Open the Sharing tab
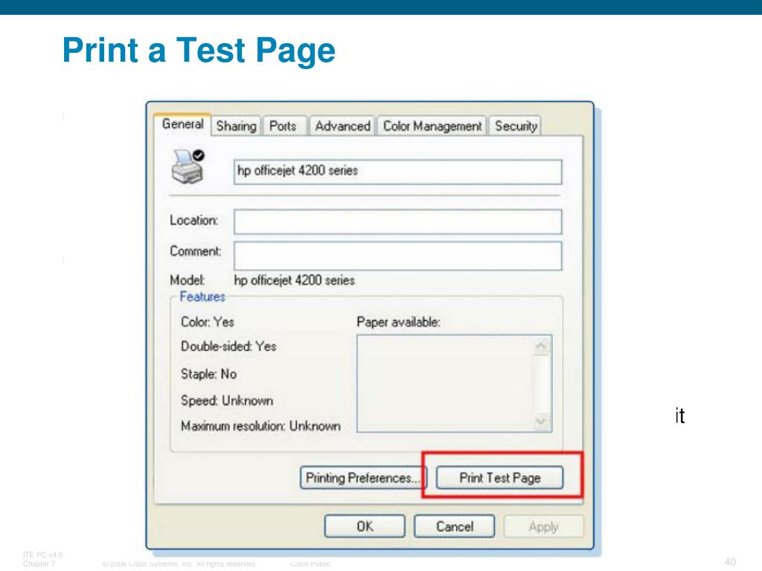The width and height of the screenshot is (762, 571). [x=236, y=126]
